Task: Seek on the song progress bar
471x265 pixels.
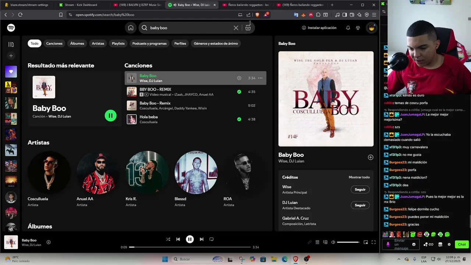Action: pos(190,247)
